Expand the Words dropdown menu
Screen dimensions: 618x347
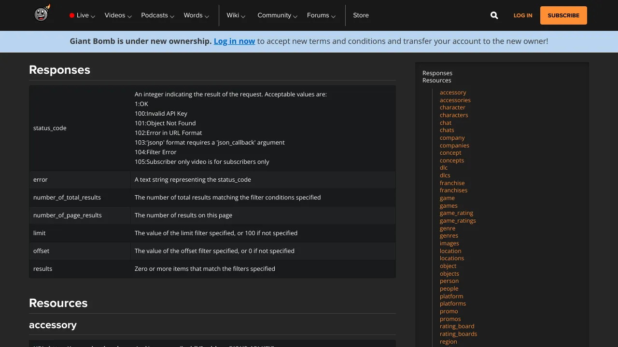pos(196,15)
